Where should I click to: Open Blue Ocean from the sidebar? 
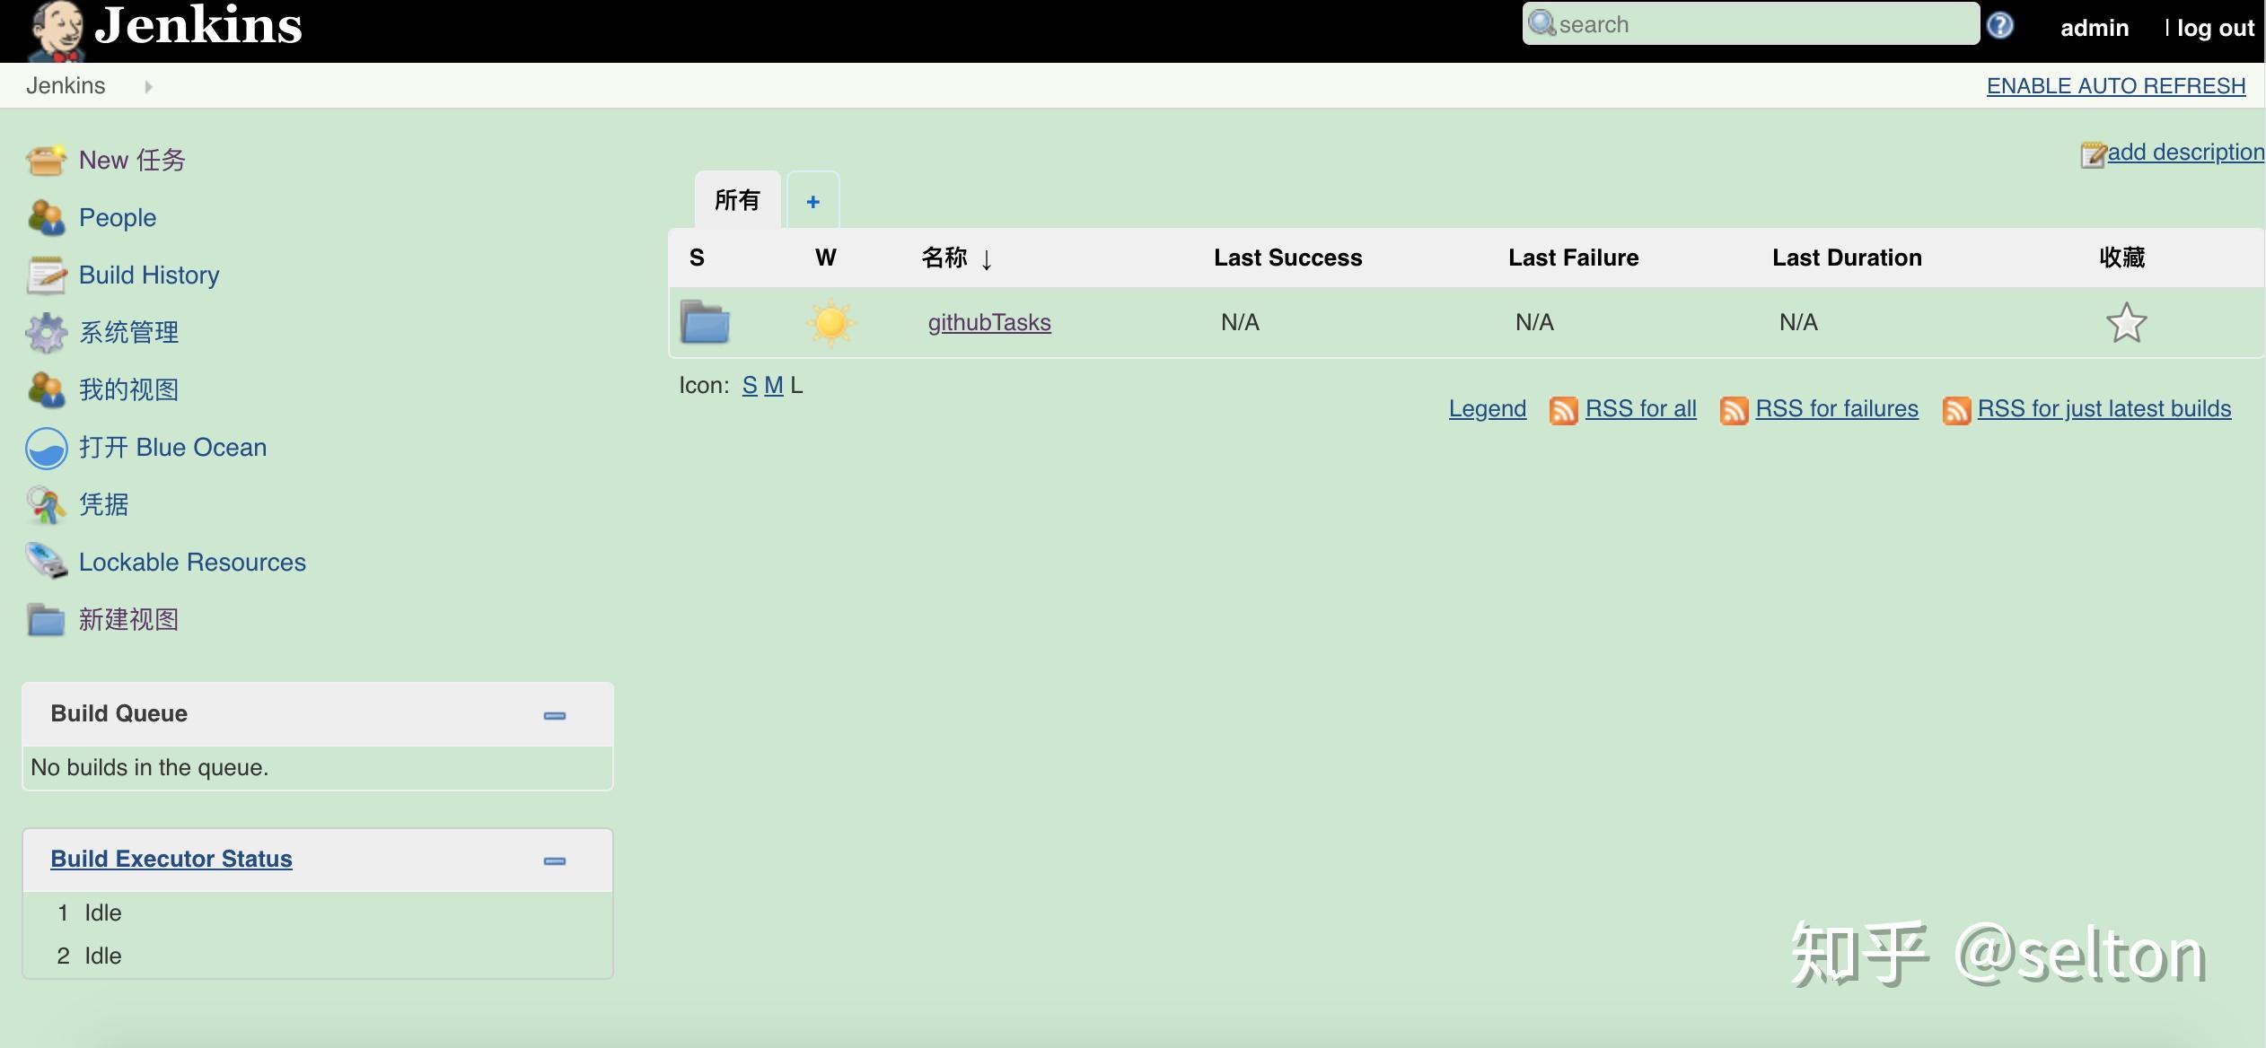171,447
